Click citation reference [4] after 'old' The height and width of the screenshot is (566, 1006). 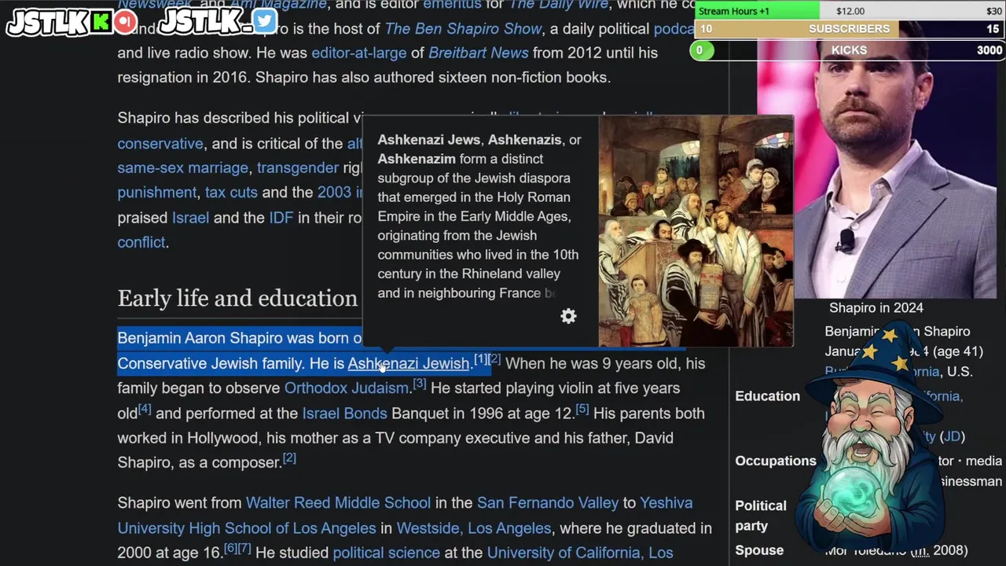pos(145,409)
